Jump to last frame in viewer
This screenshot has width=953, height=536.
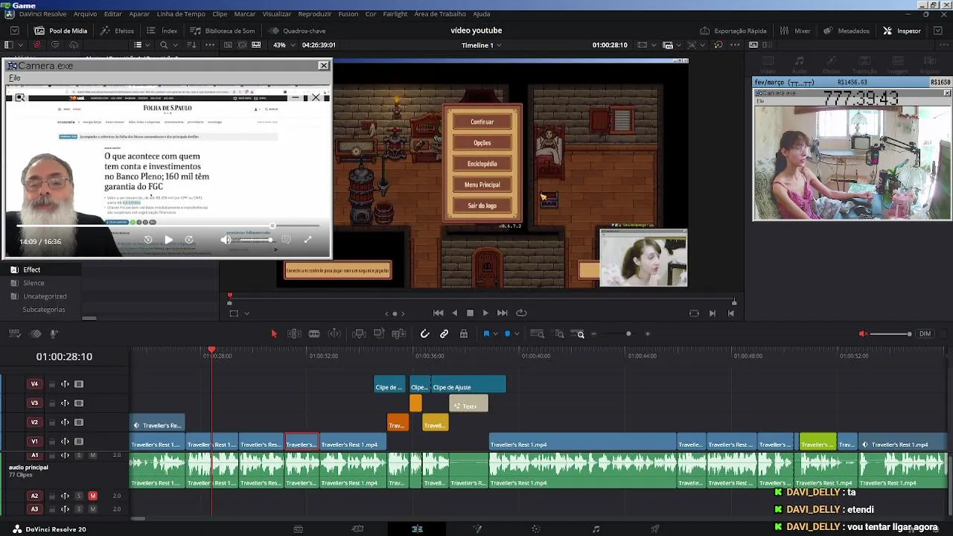pyautogui.click(x=503, y=313)
